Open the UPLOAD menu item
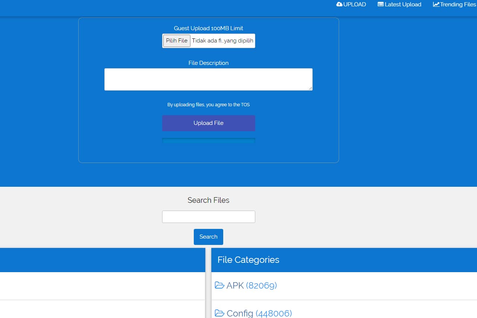Image resolution: width=477 pixels, height=318 pixels. point(351,4)
